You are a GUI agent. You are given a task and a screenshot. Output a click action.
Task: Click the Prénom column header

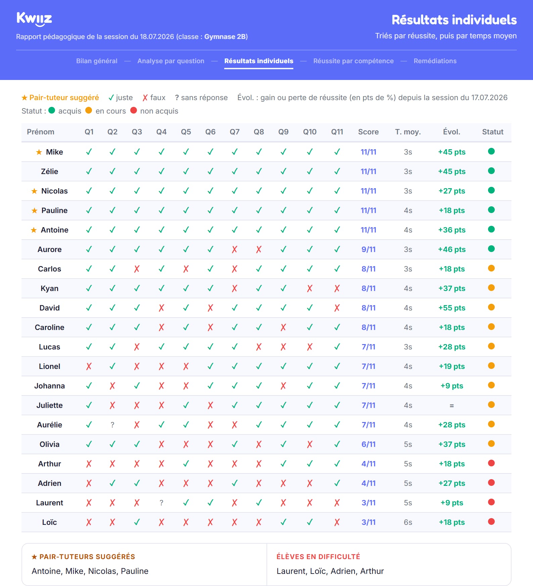coord(41,132)
